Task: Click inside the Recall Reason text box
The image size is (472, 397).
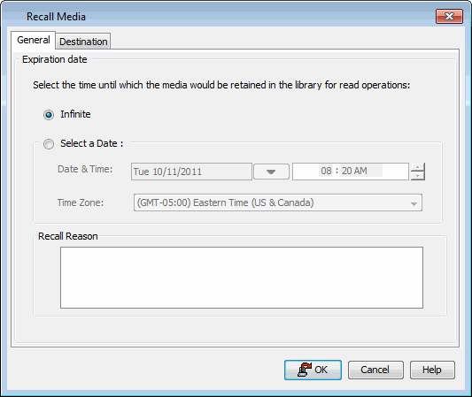Action: point(242,278)
